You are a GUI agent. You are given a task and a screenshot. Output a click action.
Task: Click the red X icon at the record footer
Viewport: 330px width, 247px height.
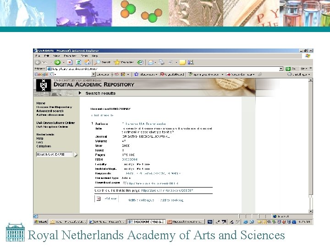point(98,199)
